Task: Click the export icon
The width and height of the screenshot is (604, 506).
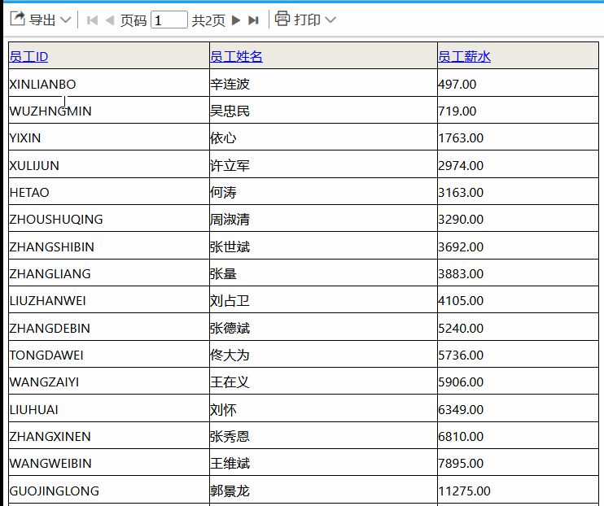Action: [17, 19]
